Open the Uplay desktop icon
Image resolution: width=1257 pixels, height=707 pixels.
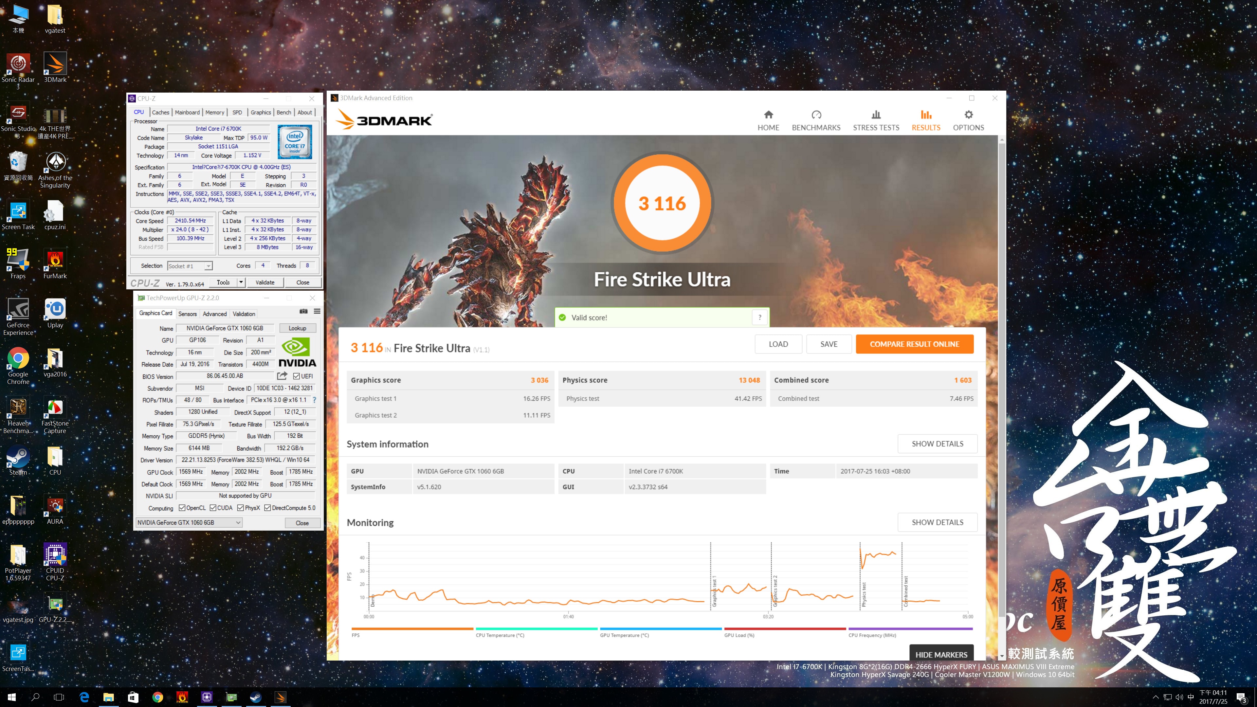tap(55, 313)
